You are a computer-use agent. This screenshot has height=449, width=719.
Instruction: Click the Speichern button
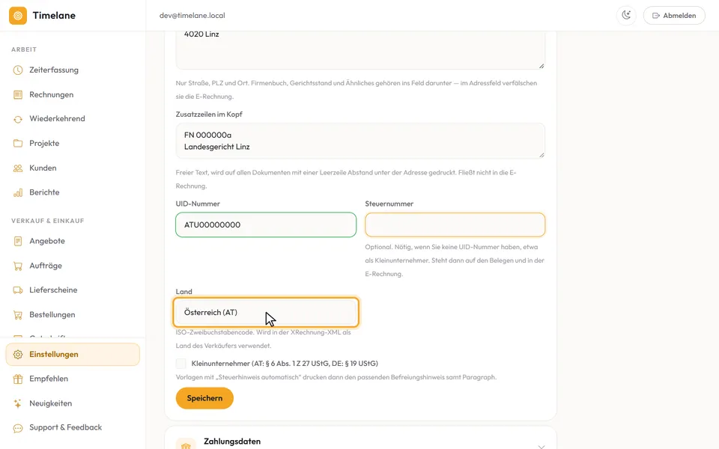[204, 398]
